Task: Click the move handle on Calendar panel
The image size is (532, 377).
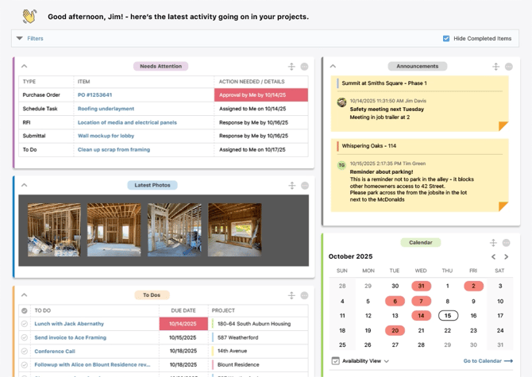Action: pos(493,243)
